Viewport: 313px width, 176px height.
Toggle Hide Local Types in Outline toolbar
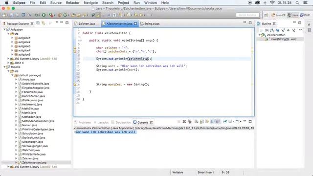pos(293,30)
